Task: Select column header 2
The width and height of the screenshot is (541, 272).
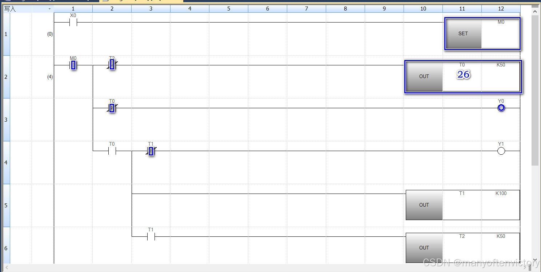Action: pyautogui.click(x=112, y=9)
